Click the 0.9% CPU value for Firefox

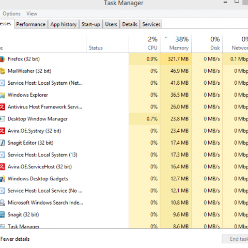coord(152,59)
